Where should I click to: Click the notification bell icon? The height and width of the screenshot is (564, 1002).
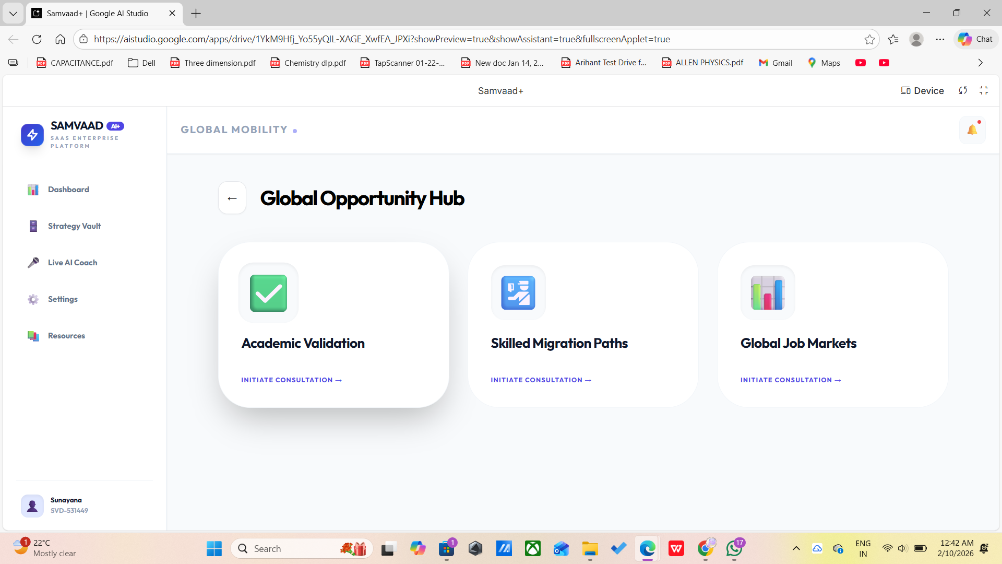tap(972, 130)
